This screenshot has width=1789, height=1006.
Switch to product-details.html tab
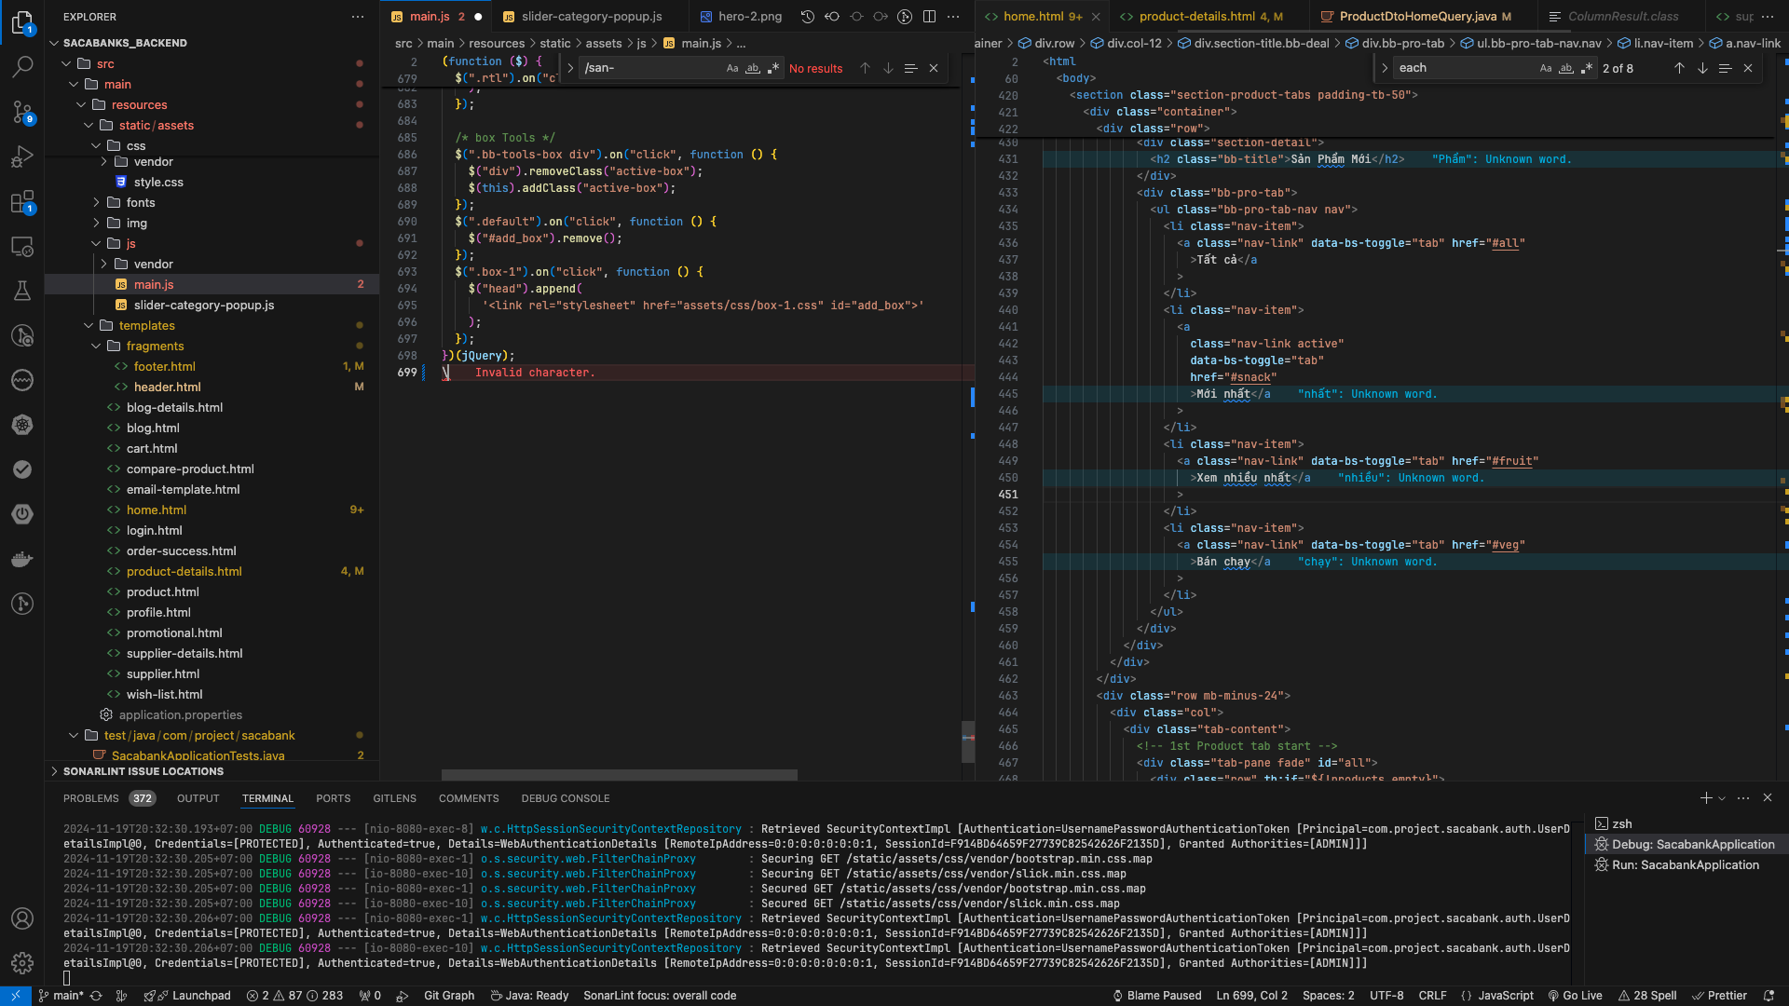pos(1209,17)
